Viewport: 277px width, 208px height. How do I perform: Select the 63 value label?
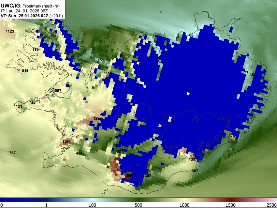click(x=191, y=35)
